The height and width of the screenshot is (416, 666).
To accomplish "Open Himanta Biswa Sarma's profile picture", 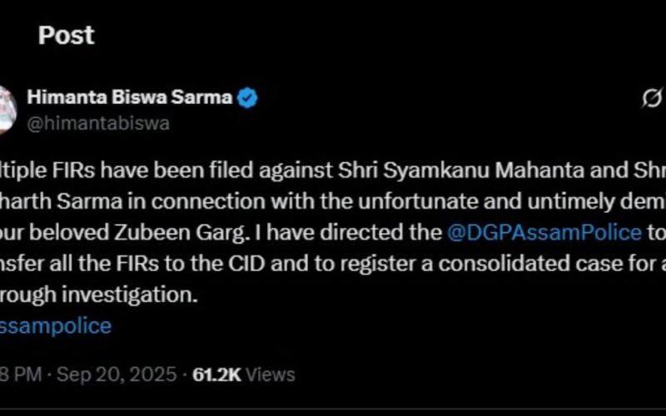I will click(7, 108).
